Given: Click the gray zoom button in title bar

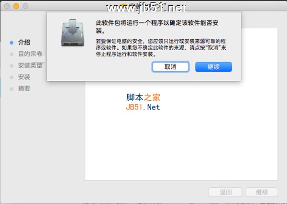Looking at the screenshot, I should pyautogui.click(x=25, y=6).
